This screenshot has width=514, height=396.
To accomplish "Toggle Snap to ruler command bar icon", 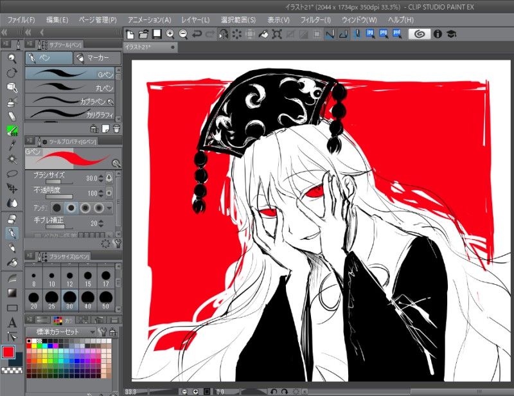I will pyautogui.click(x=330, y=34).
